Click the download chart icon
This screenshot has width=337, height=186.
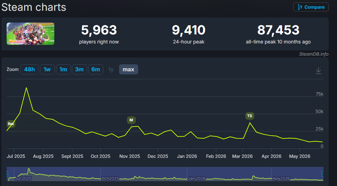(318, 70)
